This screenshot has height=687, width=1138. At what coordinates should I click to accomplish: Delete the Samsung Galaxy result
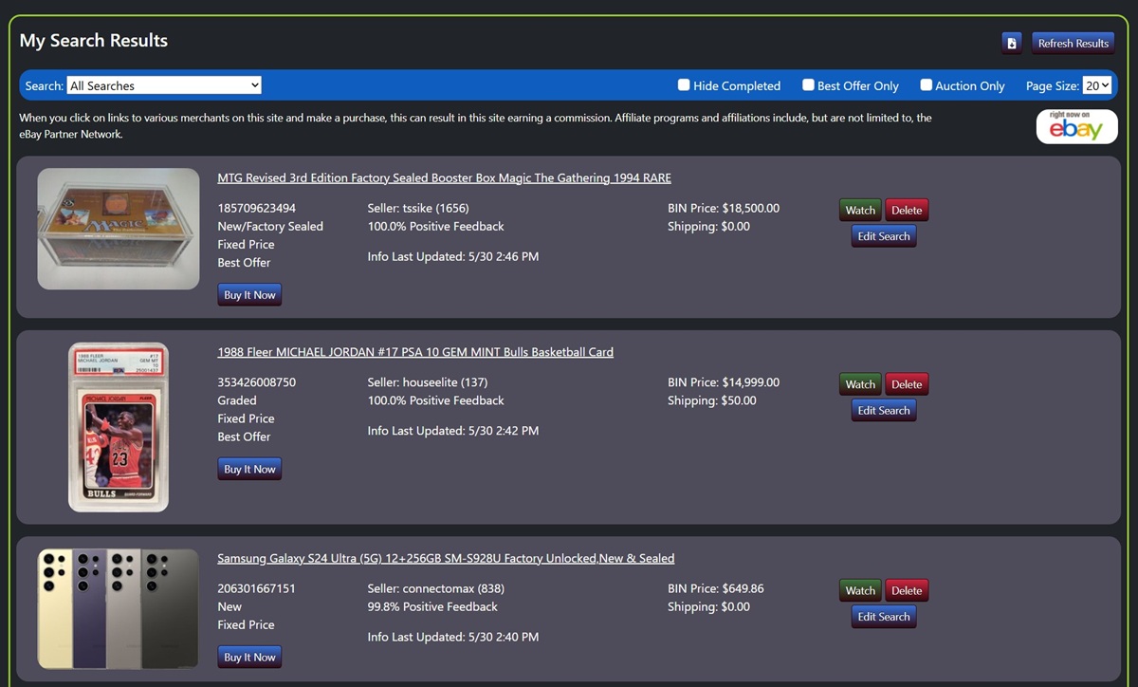tap(907, 590)
